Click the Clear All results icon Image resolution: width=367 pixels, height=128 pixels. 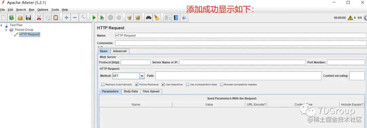[138, 18]
